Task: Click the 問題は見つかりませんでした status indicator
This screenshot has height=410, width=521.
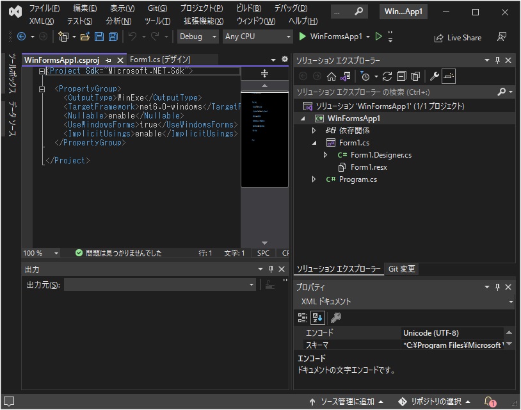Action: click(x=118, y=253)
